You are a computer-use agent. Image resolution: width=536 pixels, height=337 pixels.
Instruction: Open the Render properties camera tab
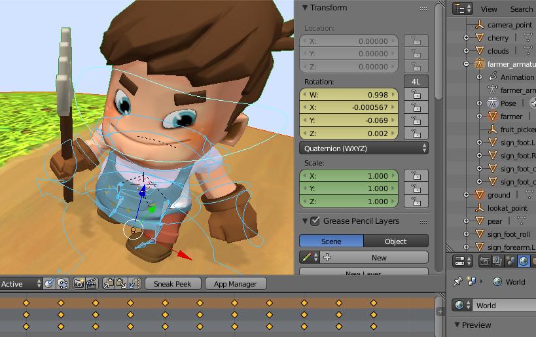[485, 262]
